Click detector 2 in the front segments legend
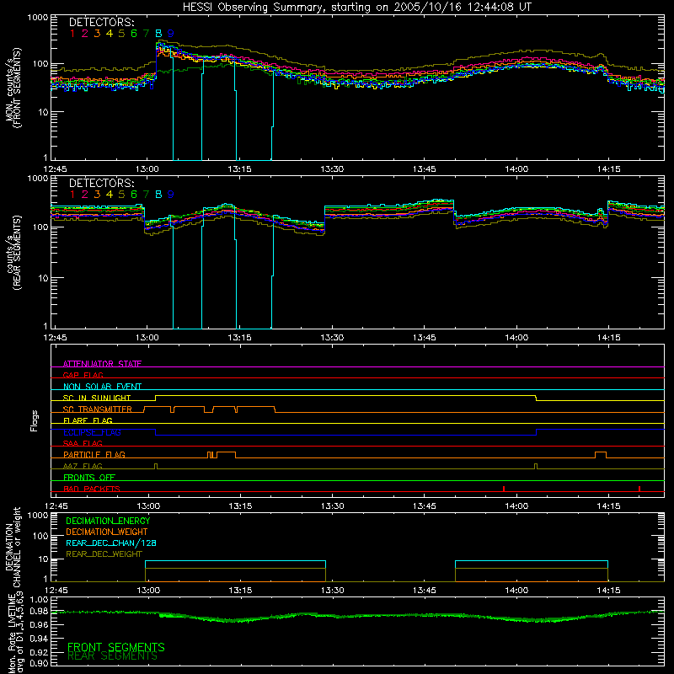 coord(85,34)
